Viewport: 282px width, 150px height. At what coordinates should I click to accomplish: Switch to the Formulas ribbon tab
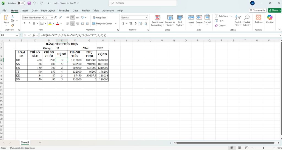click(x=64, y=11)
